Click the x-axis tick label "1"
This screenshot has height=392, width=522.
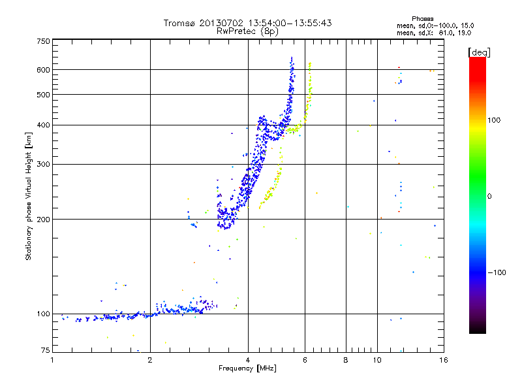click(x=52, y=360)
